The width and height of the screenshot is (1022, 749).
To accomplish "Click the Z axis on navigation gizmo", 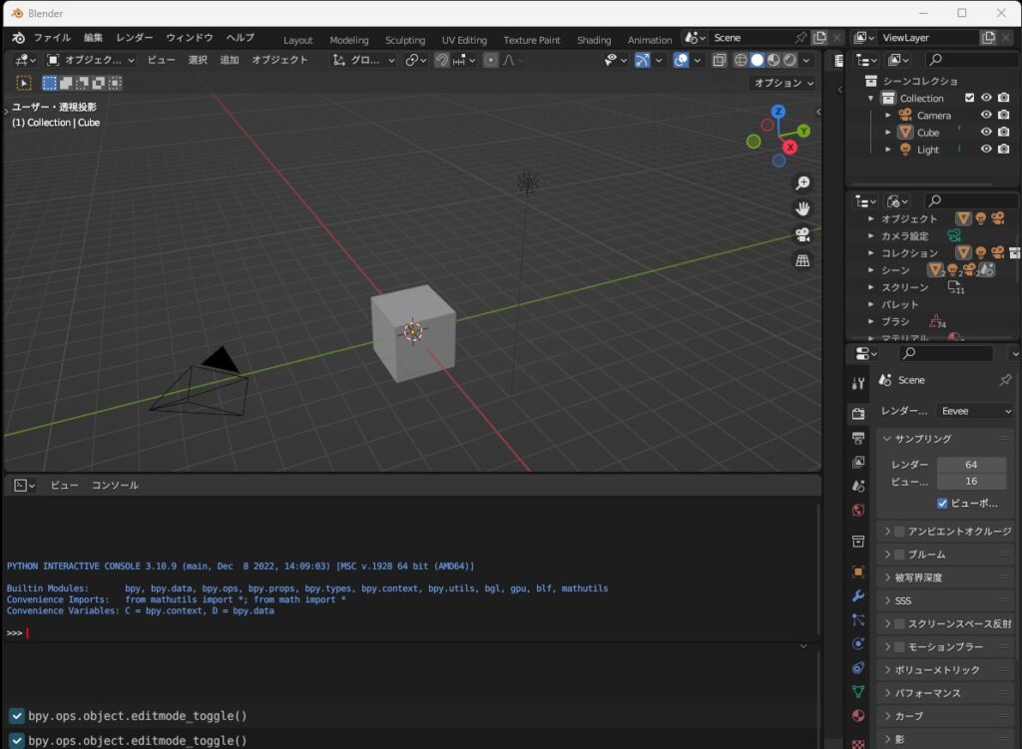I will 778,112.
